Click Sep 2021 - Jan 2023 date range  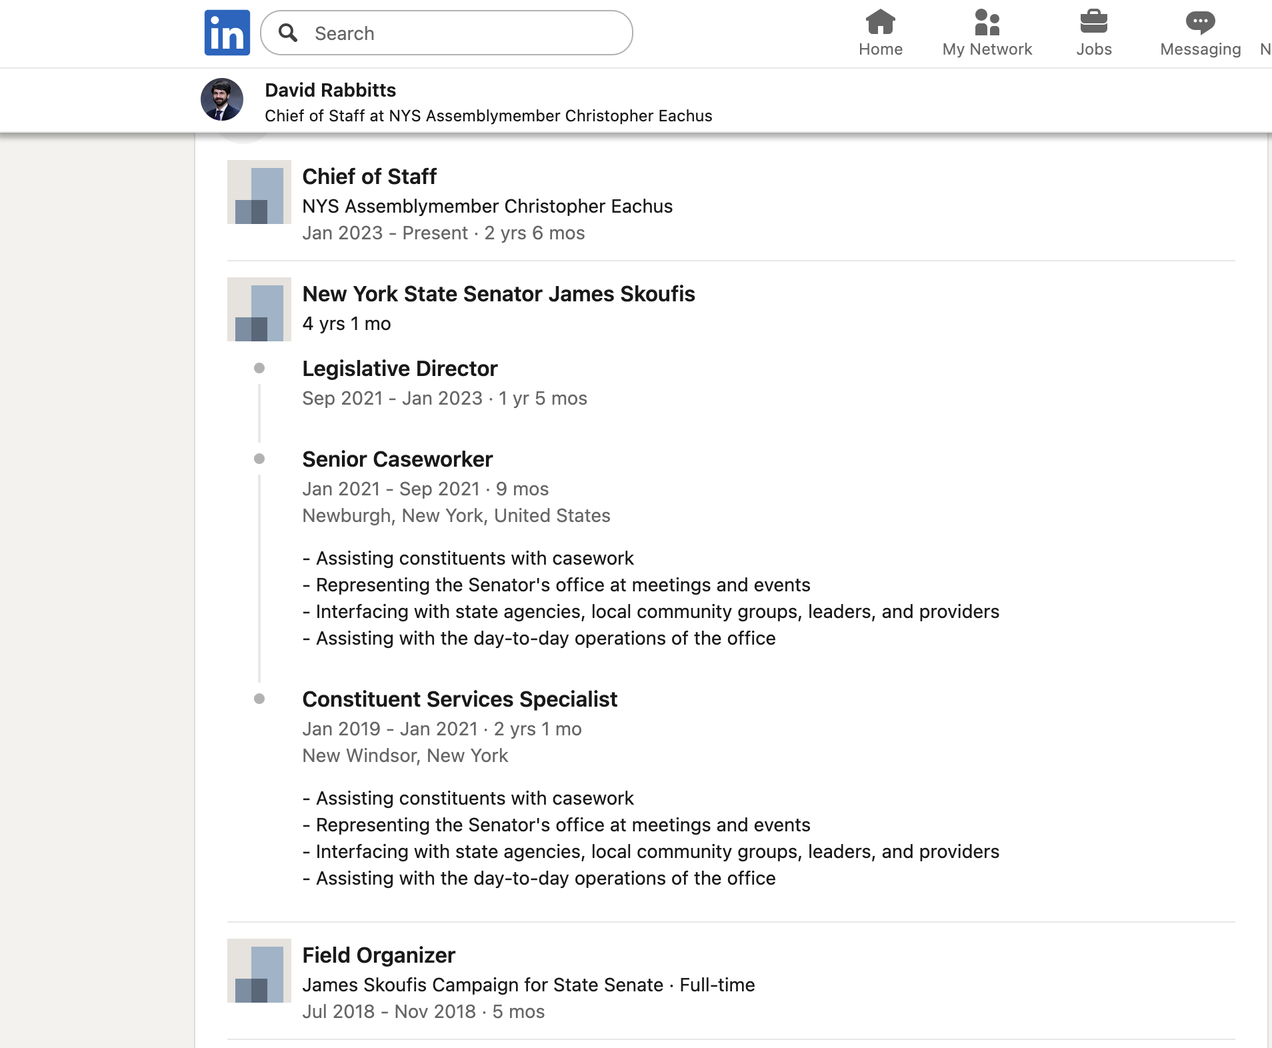pyautogui.click(x=392, y=398)
